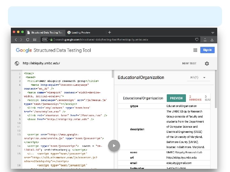Click the results pane vertical scrollbar
Viewport: 230px width, 172px height.
pos(216,89)
